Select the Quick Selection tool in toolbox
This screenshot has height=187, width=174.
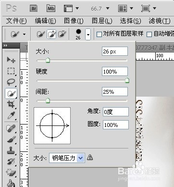point(11,93)
